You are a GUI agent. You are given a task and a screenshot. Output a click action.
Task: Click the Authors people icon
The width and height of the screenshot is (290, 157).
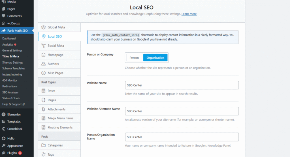43,64
